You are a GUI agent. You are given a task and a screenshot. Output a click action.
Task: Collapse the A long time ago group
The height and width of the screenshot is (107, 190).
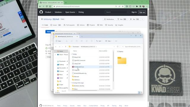[x=71, y=83]
